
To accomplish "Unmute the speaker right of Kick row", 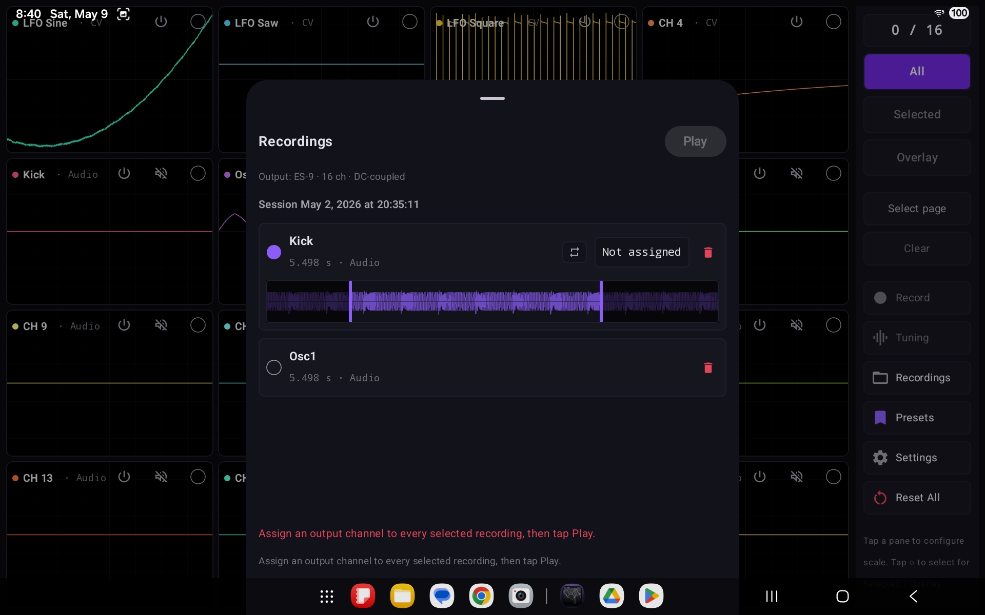I will (x=797, y=173).
